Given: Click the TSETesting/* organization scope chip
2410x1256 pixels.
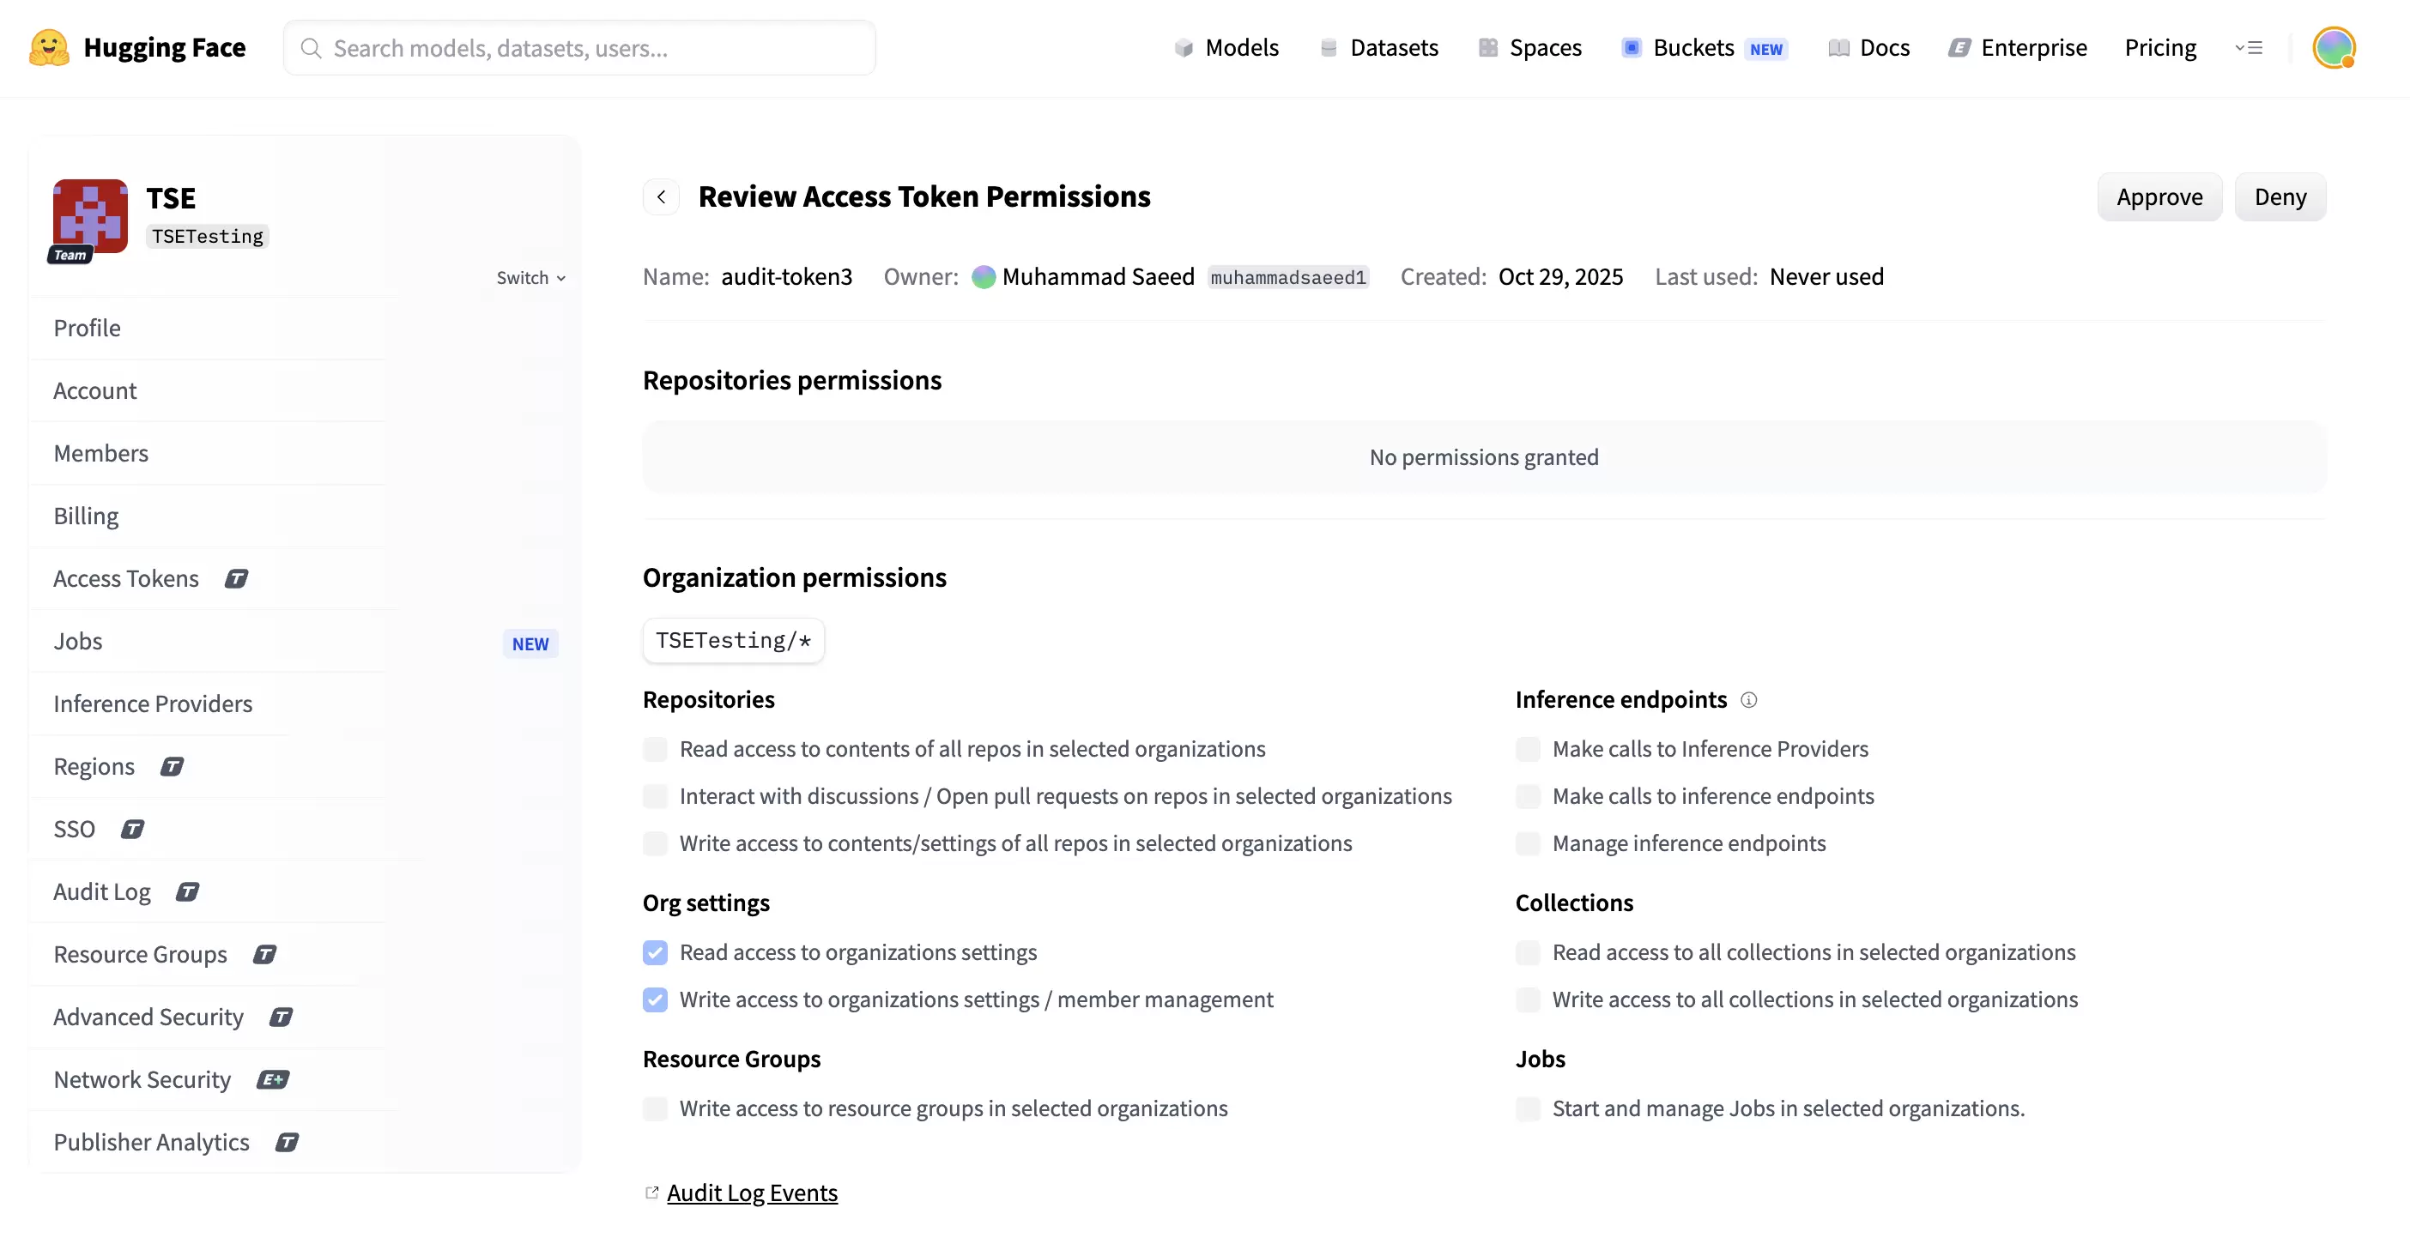Looking at the screenshot, I should tap(734, 641).
